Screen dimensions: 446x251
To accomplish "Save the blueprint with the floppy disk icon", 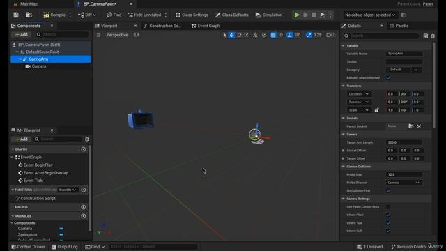I will click(x=16, y=15).
